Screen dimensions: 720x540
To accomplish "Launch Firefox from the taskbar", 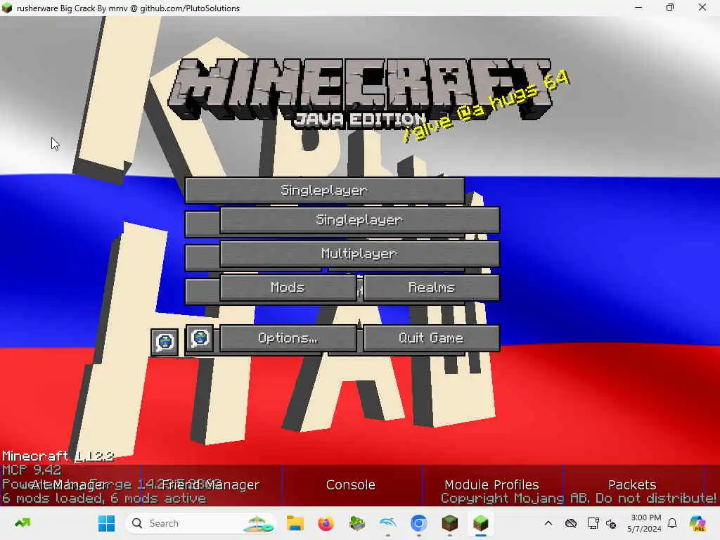I will click(326, 523).
